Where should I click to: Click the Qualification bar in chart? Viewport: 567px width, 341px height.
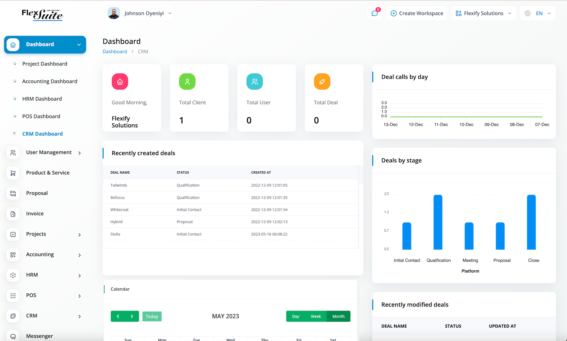[x=438, y=222]
